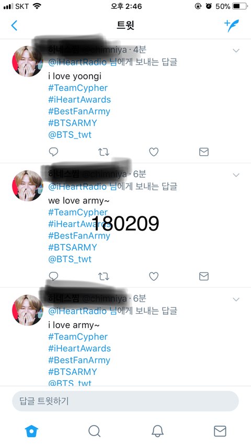Open Search tab in bottom bar
The image size is (251, 446).
point(94,431)
